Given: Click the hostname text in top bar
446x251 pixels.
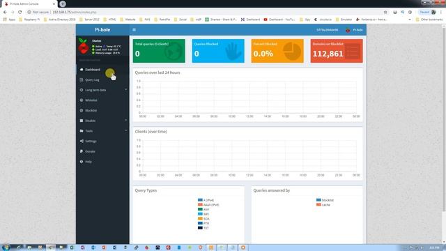Looking at the screenshot, I should (x=327, y=30).
